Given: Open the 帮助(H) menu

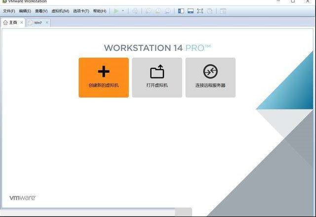Looking at the screenshot, I should (100, 11).
